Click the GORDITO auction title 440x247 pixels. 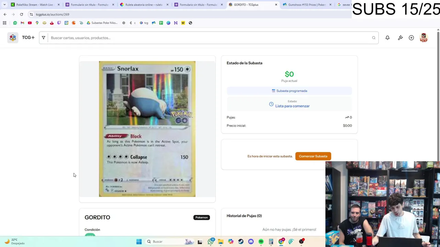97,217
